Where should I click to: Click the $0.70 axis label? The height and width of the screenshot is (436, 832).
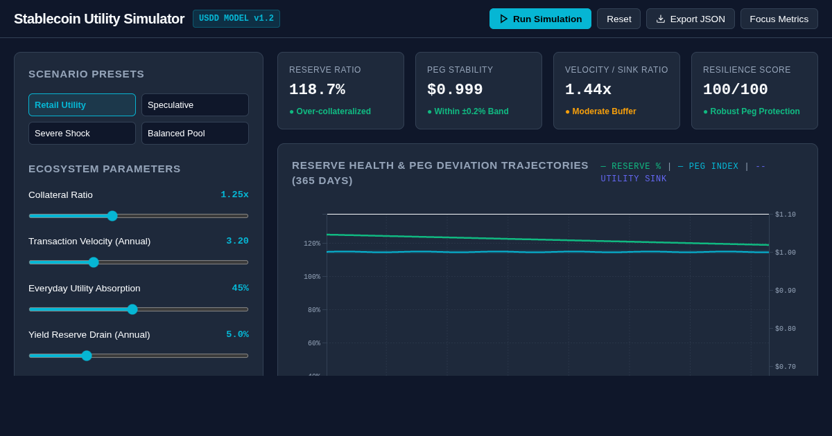(786, 367)
